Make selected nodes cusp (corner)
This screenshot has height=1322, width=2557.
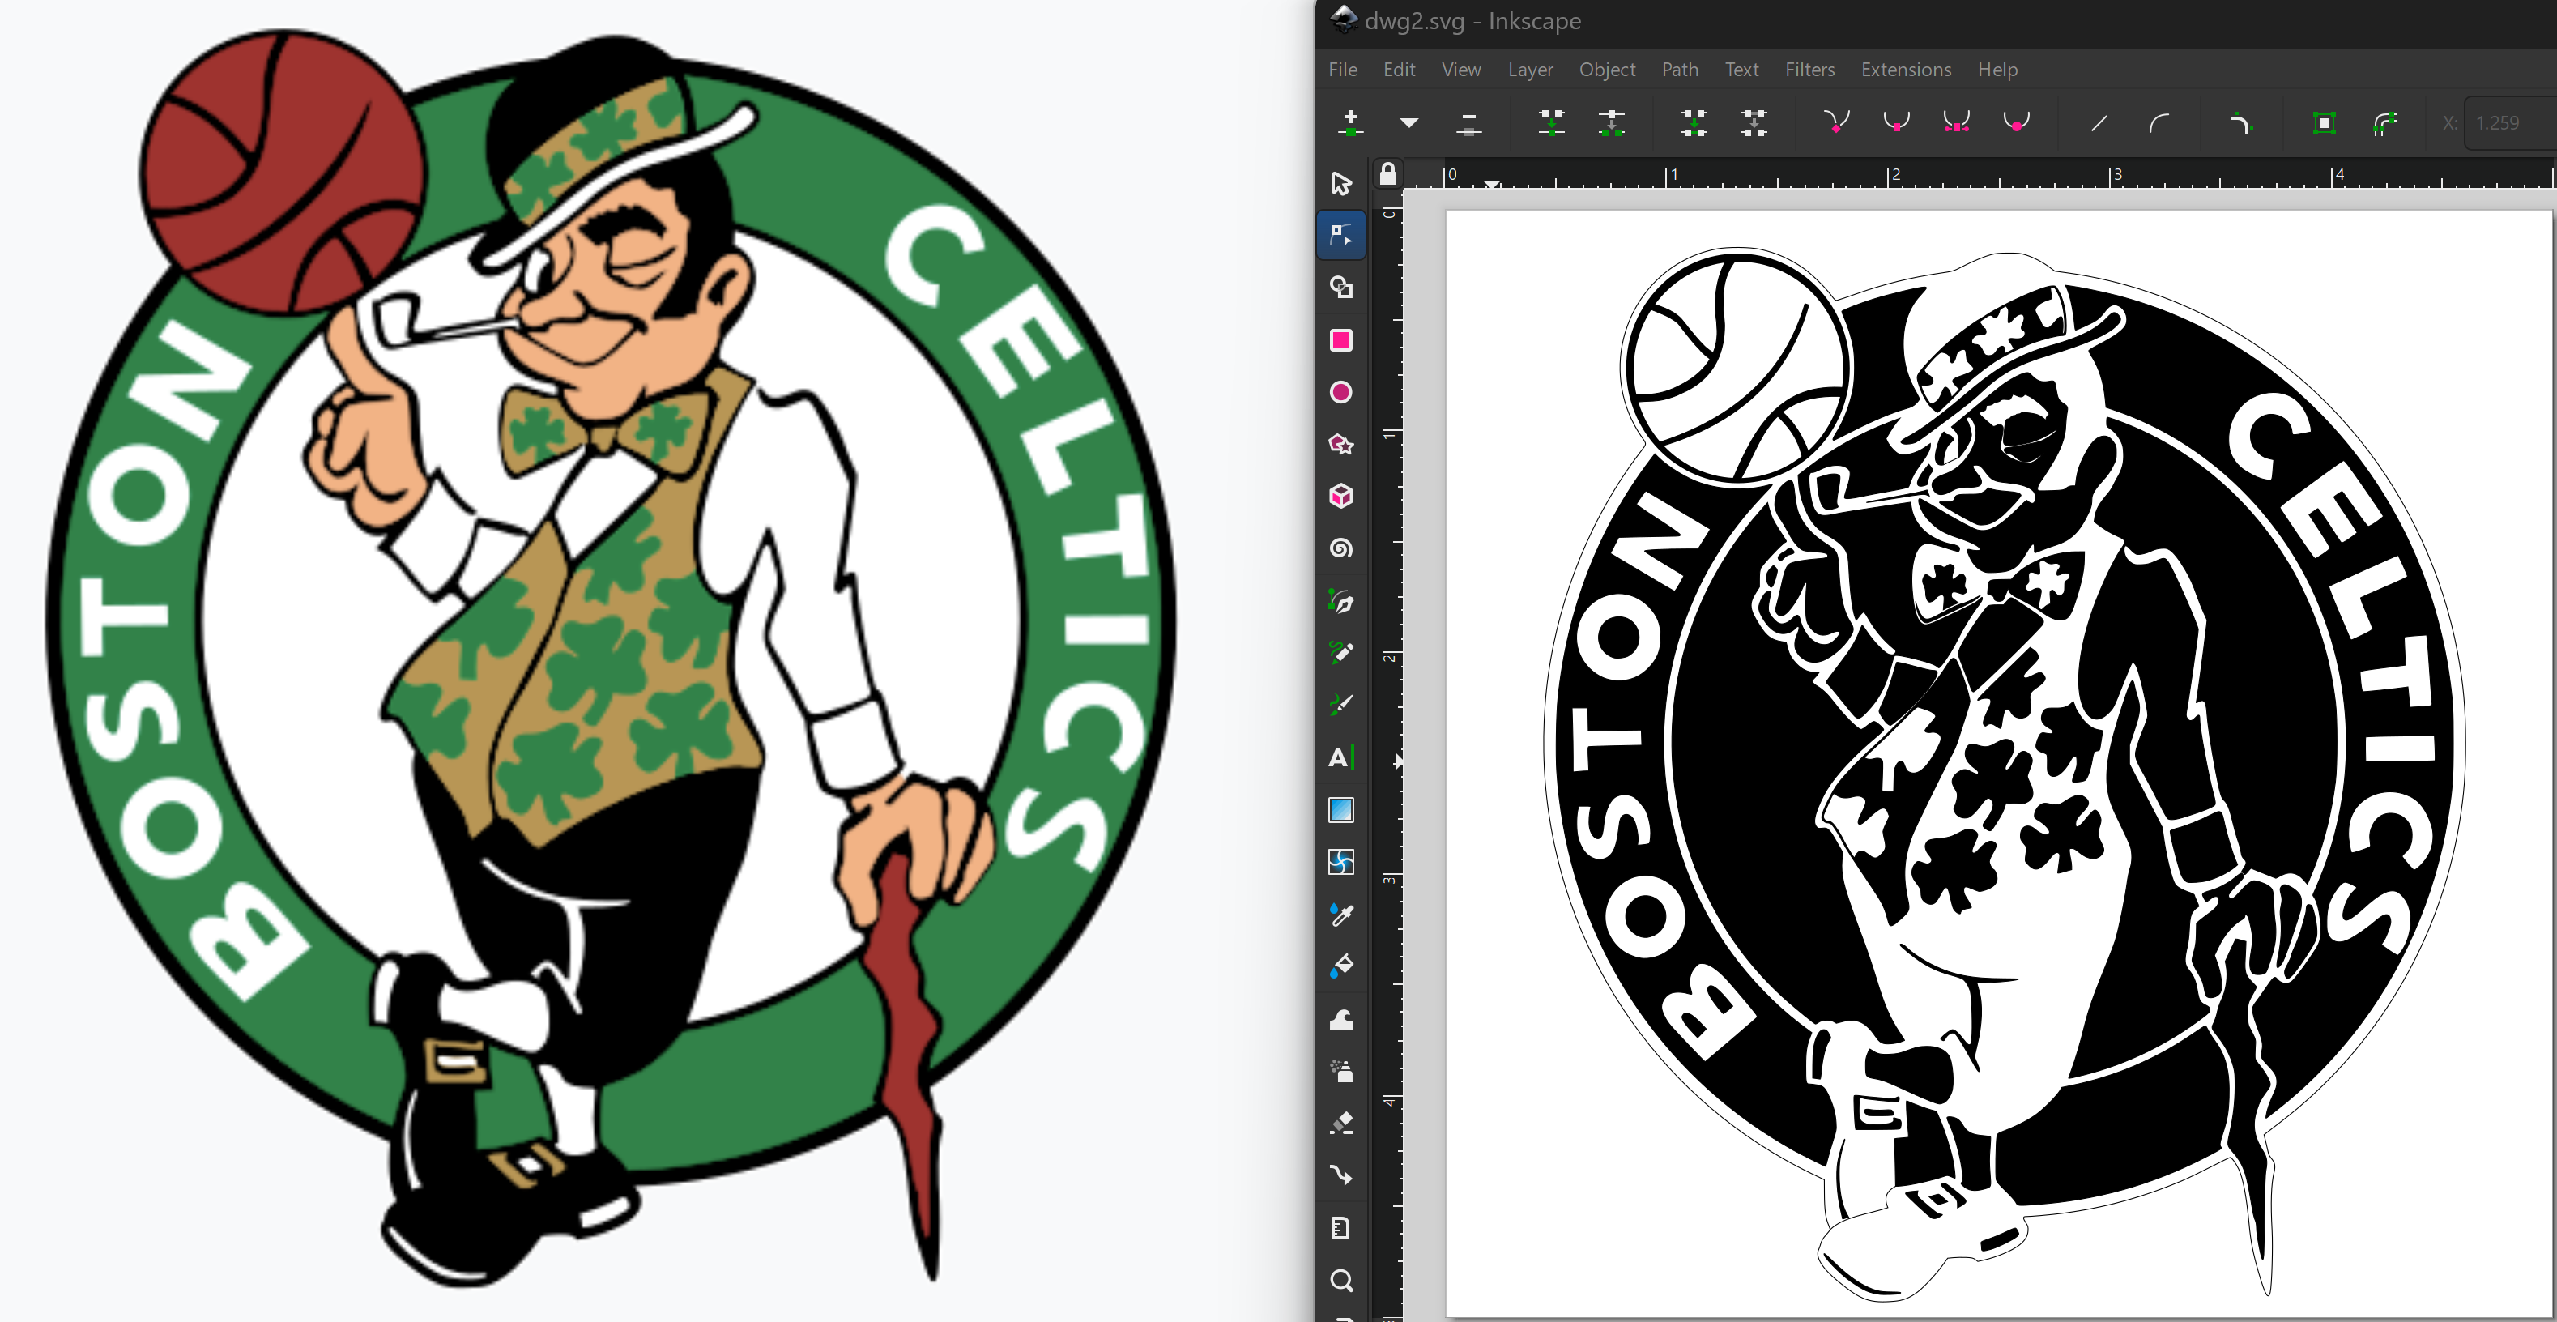pos(1836,123)
